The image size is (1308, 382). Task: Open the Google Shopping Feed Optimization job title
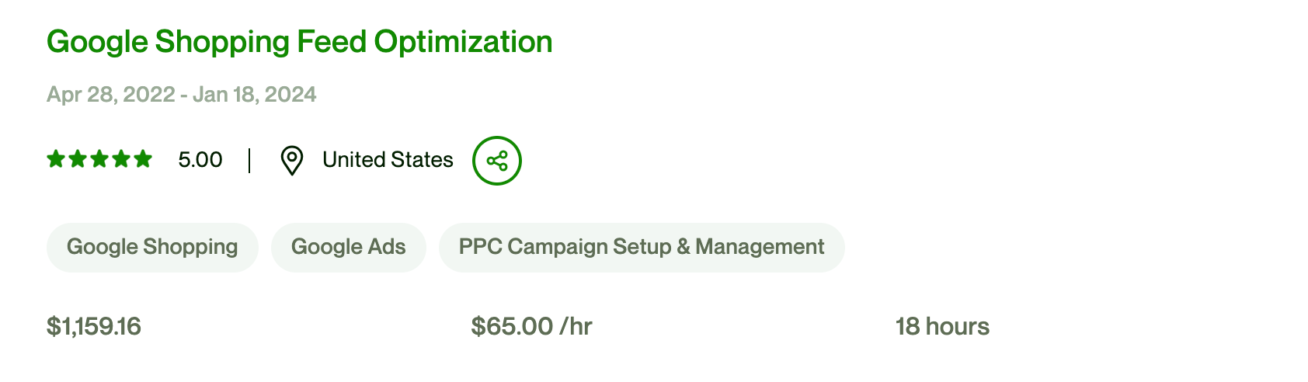(299, 42)
